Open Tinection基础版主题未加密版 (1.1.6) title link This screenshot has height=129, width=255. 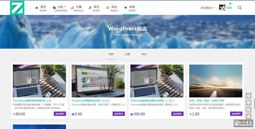(152, 101)
